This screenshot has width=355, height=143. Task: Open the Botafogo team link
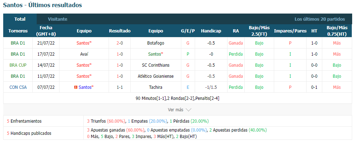coord(156,43)
